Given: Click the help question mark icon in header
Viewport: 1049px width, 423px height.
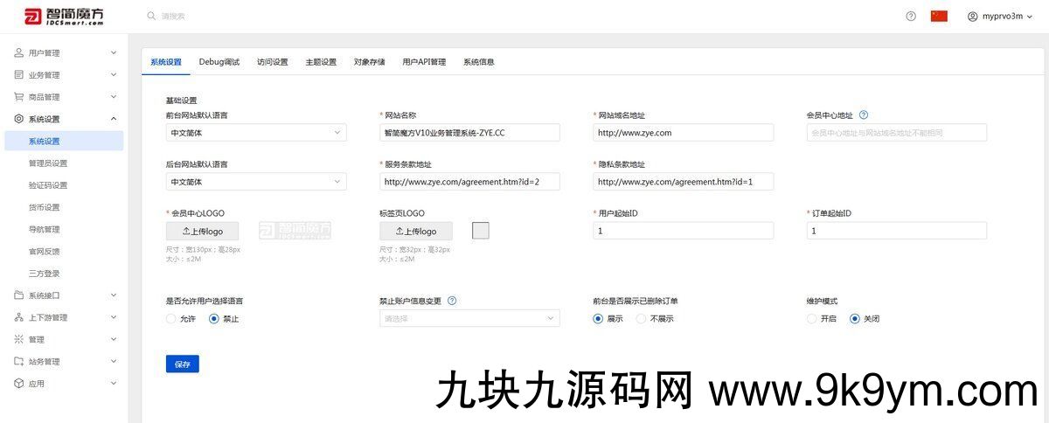Looking at the screenshot, I should (x=911, y=16).
